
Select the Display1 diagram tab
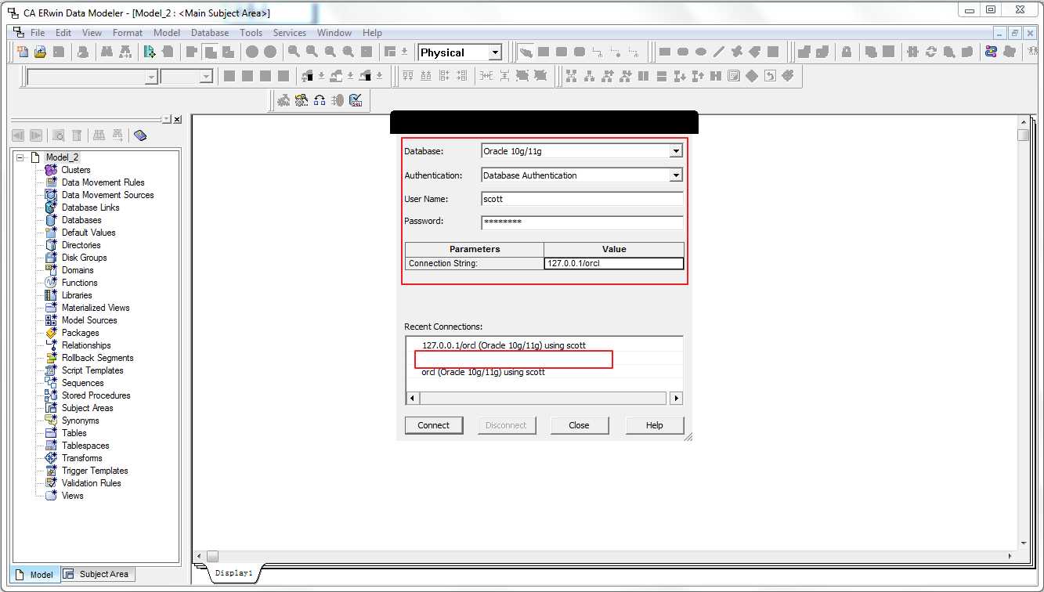tap(234, 574)
